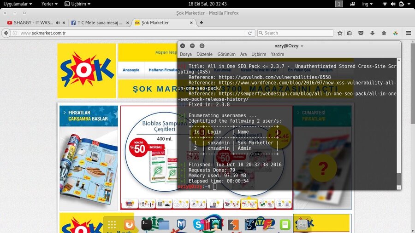Mute the SHAGGY tab audio

(58, 23)
